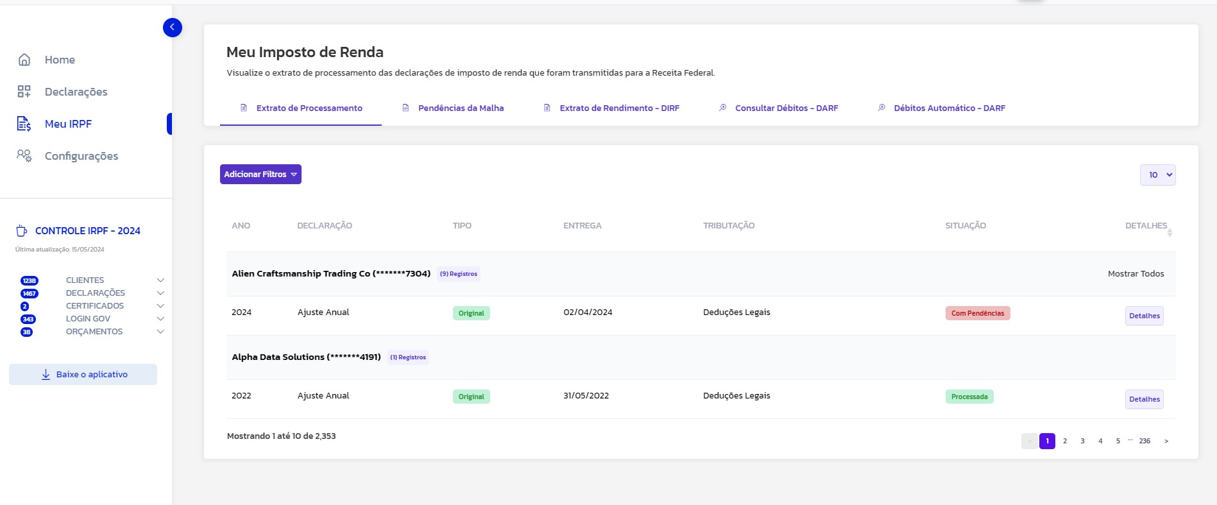Click the Com Pendências status badge

(x=978, y=313)
